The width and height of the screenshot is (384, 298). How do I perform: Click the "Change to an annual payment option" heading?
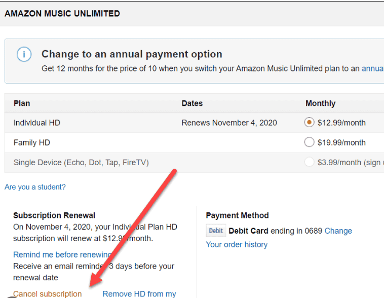coord(132,54)
